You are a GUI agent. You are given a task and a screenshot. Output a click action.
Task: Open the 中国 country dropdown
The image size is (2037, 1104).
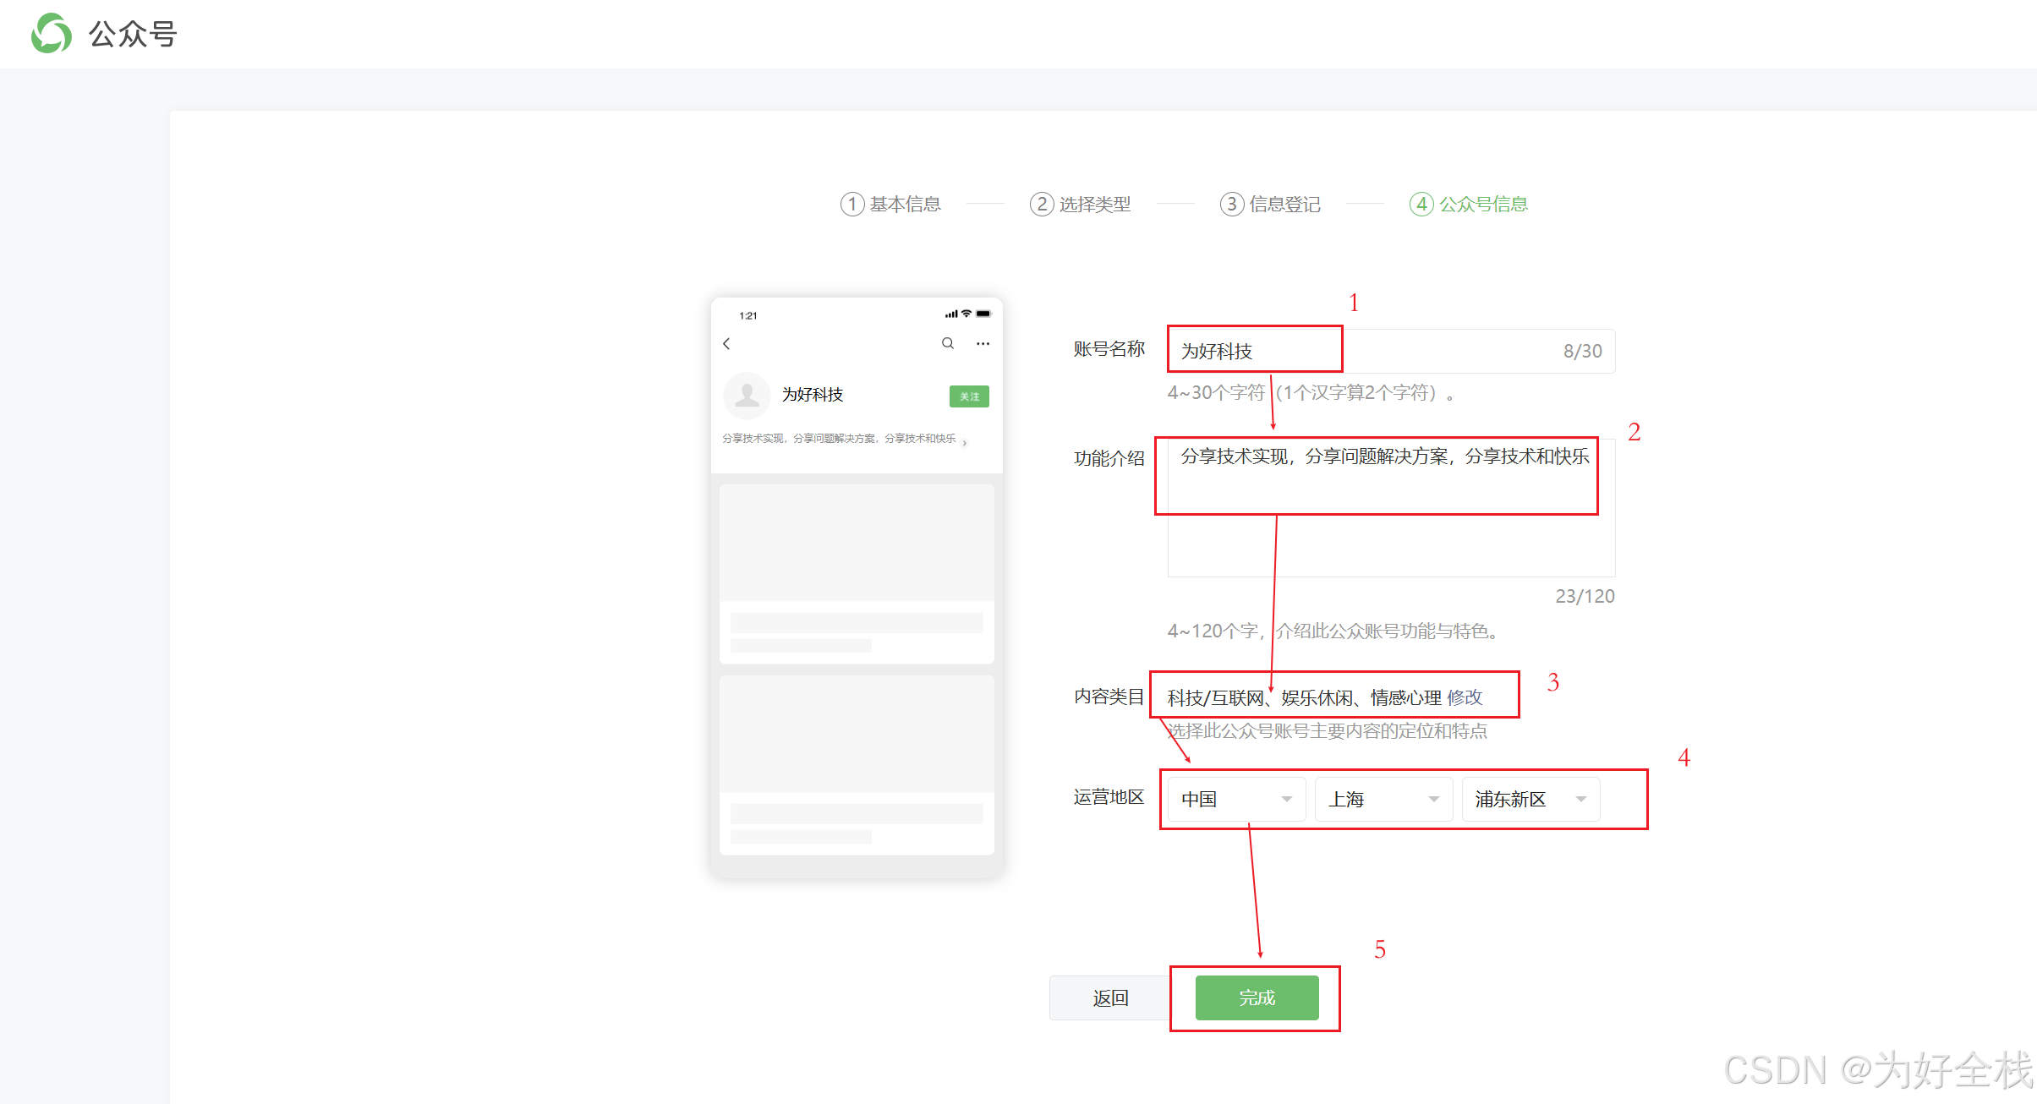(x=1236, y=799)
